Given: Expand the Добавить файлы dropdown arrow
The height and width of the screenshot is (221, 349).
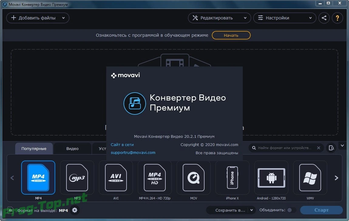Looking at the screenshot, I should (x=63, y=18).
